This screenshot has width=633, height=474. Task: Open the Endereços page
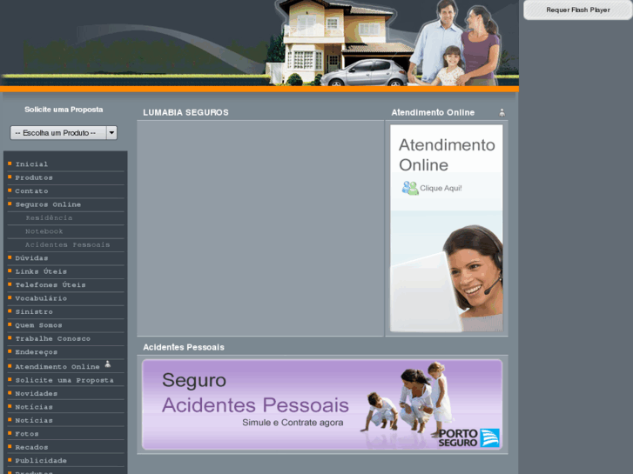click(x=37, y=352)
